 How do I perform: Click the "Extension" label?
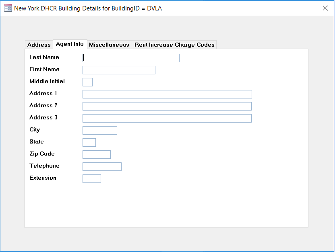point(43,178)
